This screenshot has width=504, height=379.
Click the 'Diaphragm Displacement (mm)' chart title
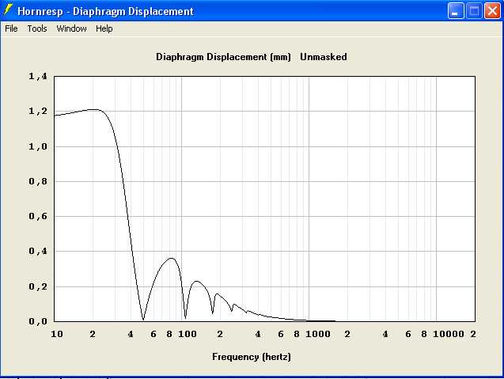(x=223, y=57)
